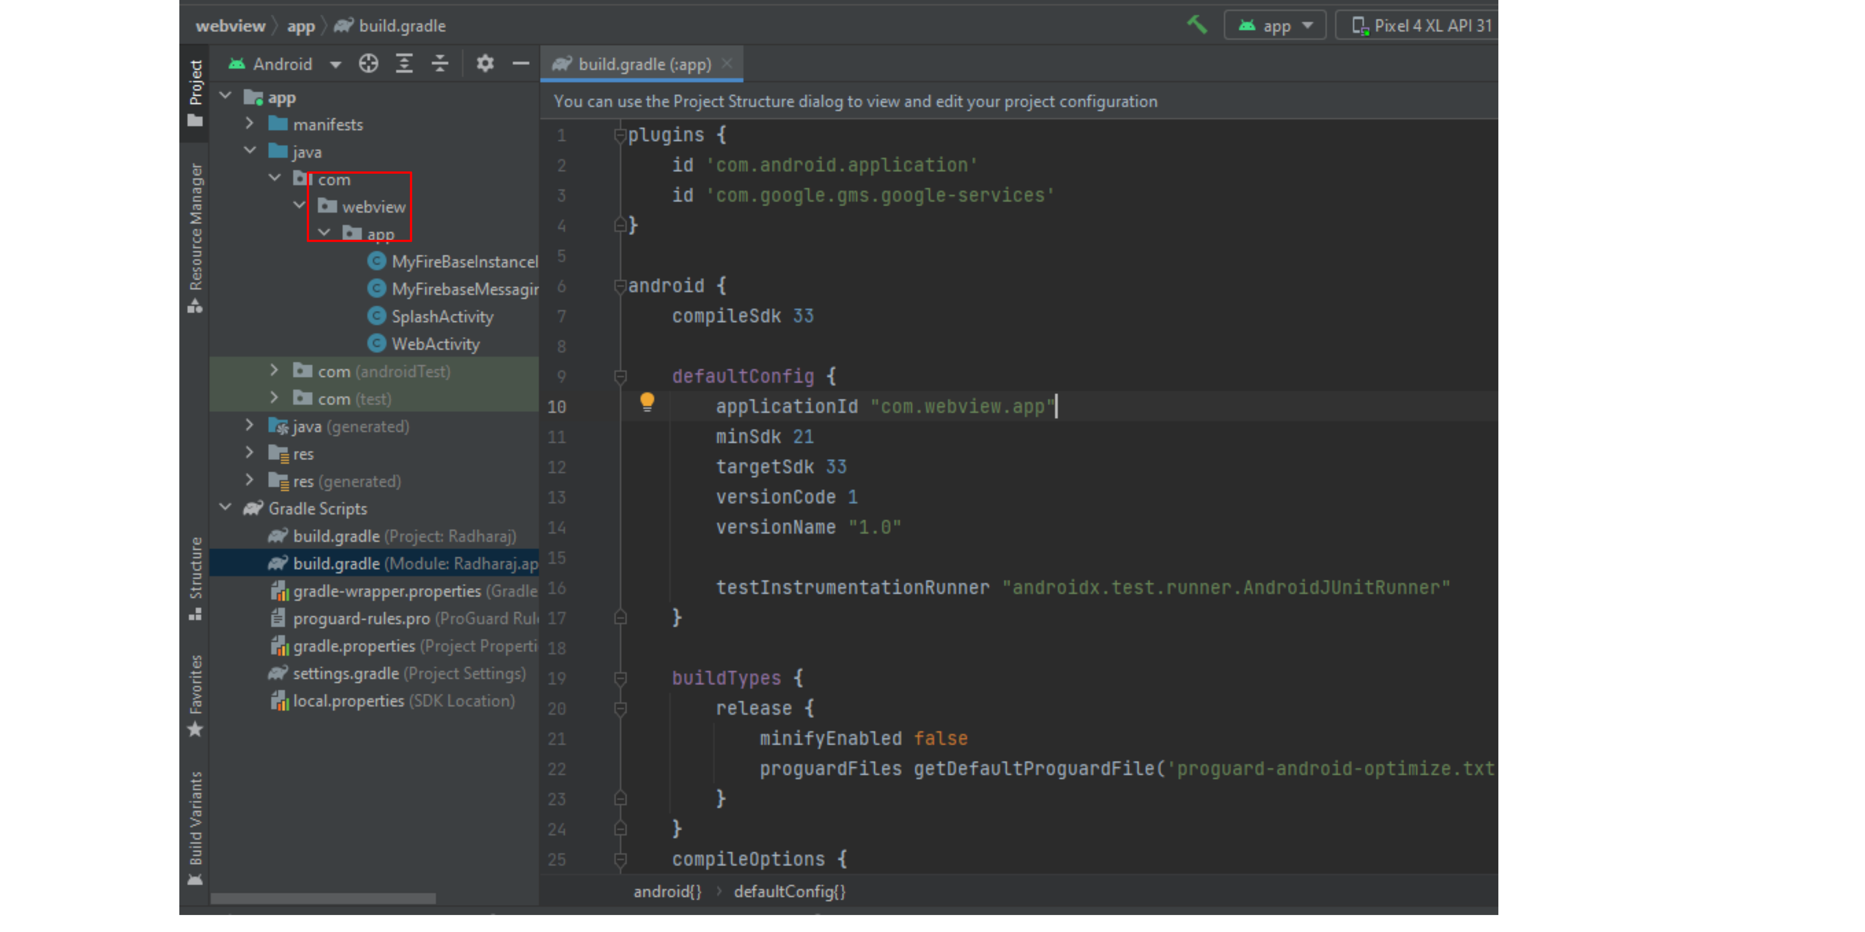Click the versionName "1.0" value
The height and width of the screenshot is (932, 1865).
pos(874,527)
